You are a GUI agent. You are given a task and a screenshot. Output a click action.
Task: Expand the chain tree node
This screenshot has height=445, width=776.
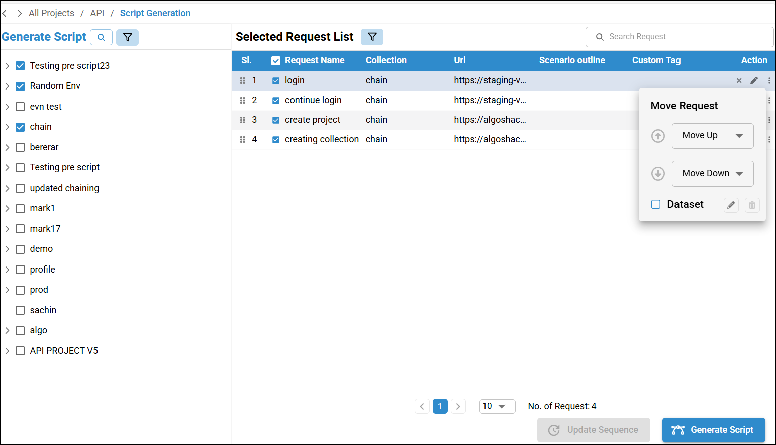(x=7, y=127)
